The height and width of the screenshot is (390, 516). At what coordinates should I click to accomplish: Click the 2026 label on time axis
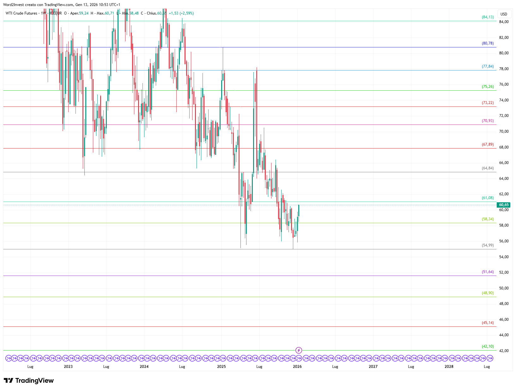click(x=297, y=367)
